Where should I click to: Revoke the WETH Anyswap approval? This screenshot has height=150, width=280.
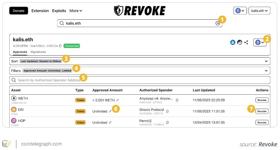262,100
